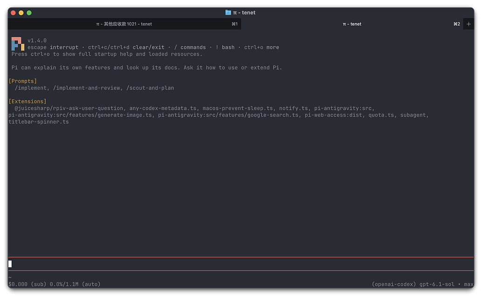Viewport: 482px width, 298px height.
Task: Click 'pi-web-access:dist' extension name
Action: point(334,115)
